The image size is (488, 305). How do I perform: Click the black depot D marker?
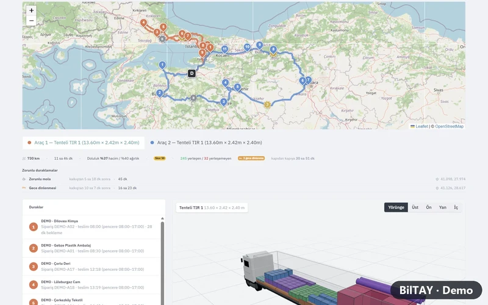coord(192,73)
